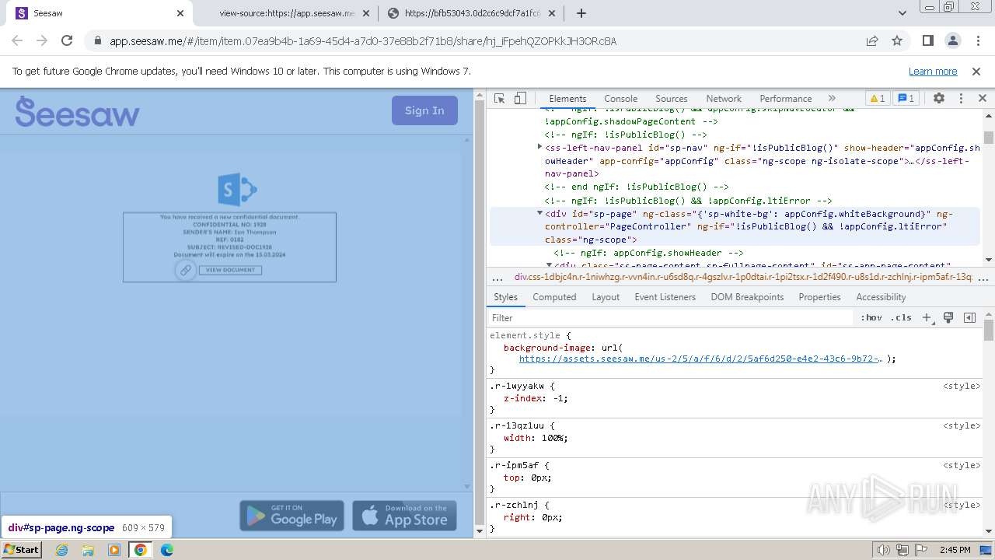995x560 pixels.
Task: Open the Event Listeners tab
Action: click(x=665, y=297)
